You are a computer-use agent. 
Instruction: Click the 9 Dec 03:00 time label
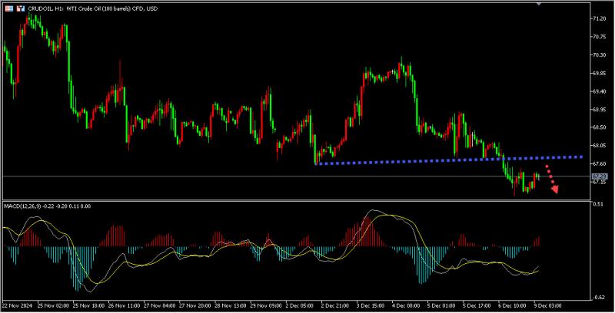547,305
